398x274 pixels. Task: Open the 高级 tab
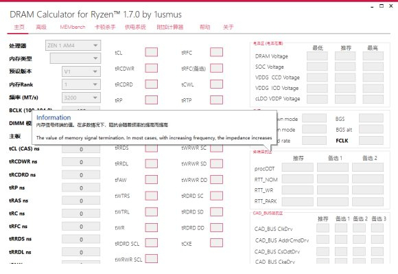point(41,27)
